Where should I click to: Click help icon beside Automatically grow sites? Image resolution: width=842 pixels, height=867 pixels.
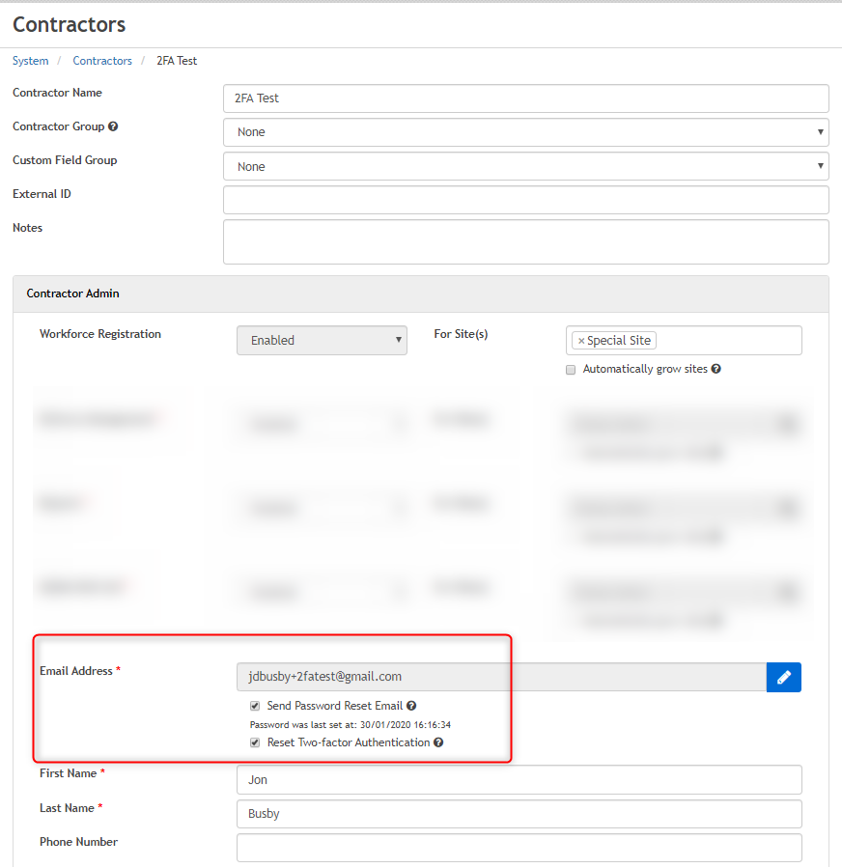click(x=716, y=369)
